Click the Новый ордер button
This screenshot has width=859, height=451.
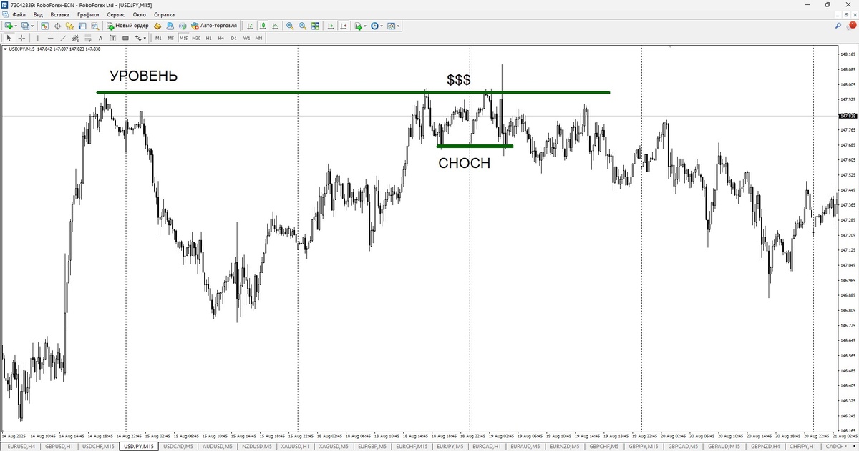128,26
